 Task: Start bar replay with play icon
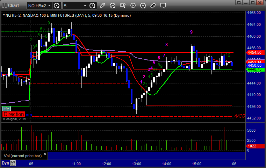tap(133, 6)
